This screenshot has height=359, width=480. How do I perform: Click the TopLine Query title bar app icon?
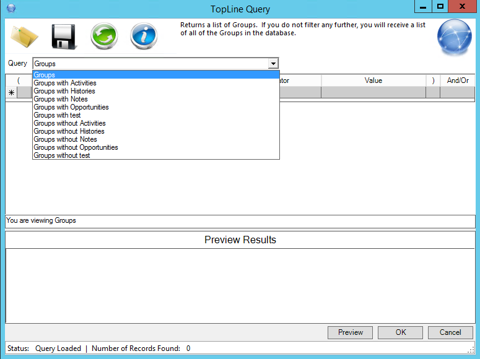coord(11,8)
